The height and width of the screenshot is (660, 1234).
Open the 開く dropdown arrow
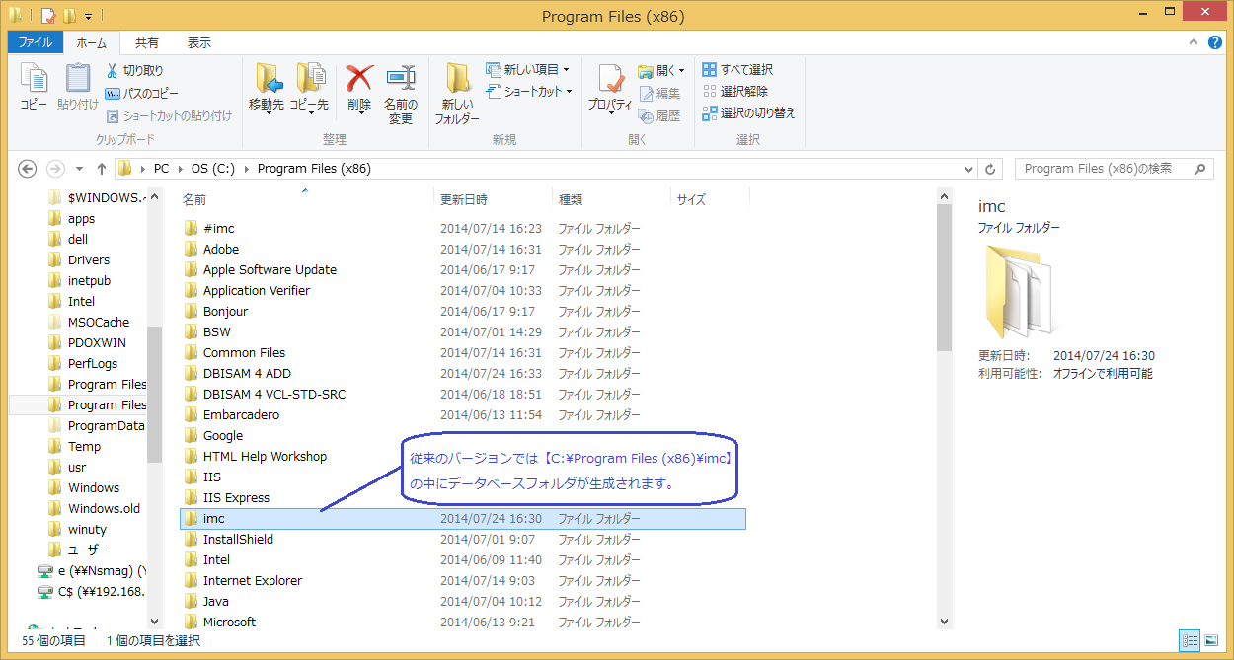coord(682,70)
